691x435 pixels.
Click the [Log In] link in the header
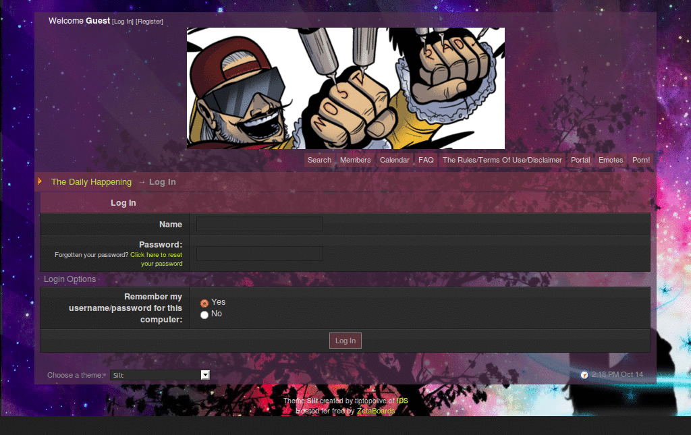coord(123,22)
